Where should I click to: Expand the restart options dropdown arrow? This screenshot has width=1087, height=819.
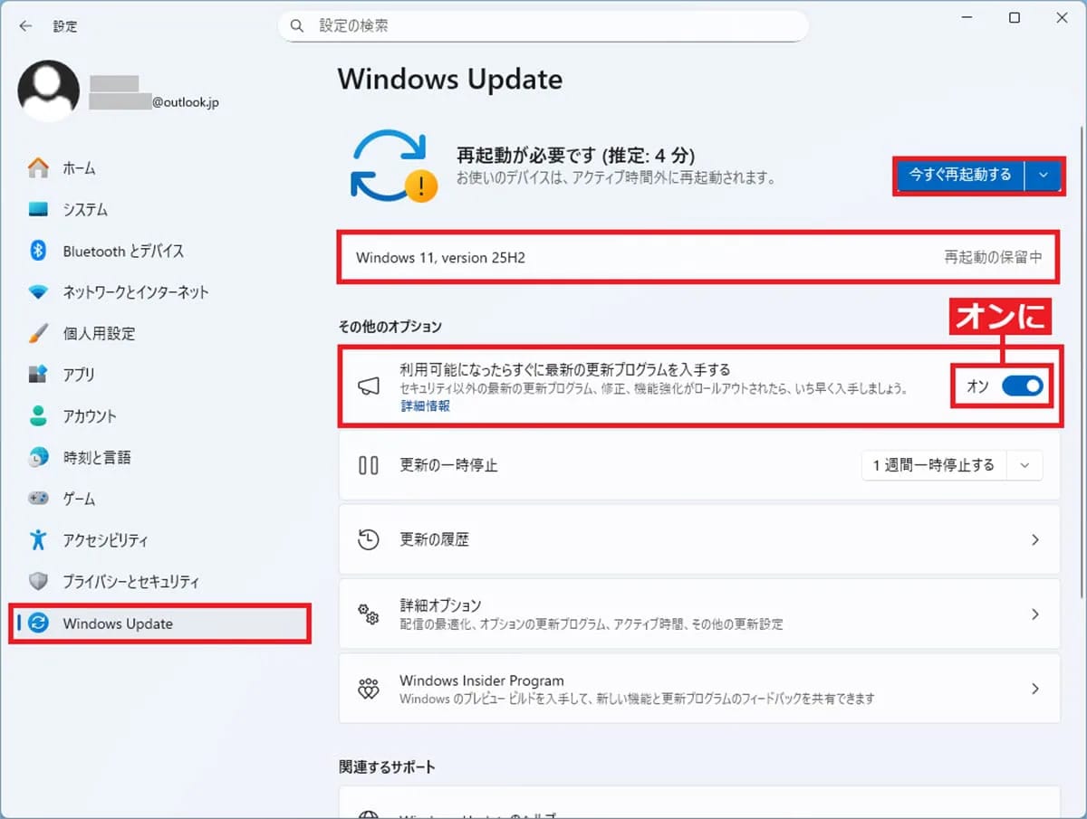[1044, 176]
